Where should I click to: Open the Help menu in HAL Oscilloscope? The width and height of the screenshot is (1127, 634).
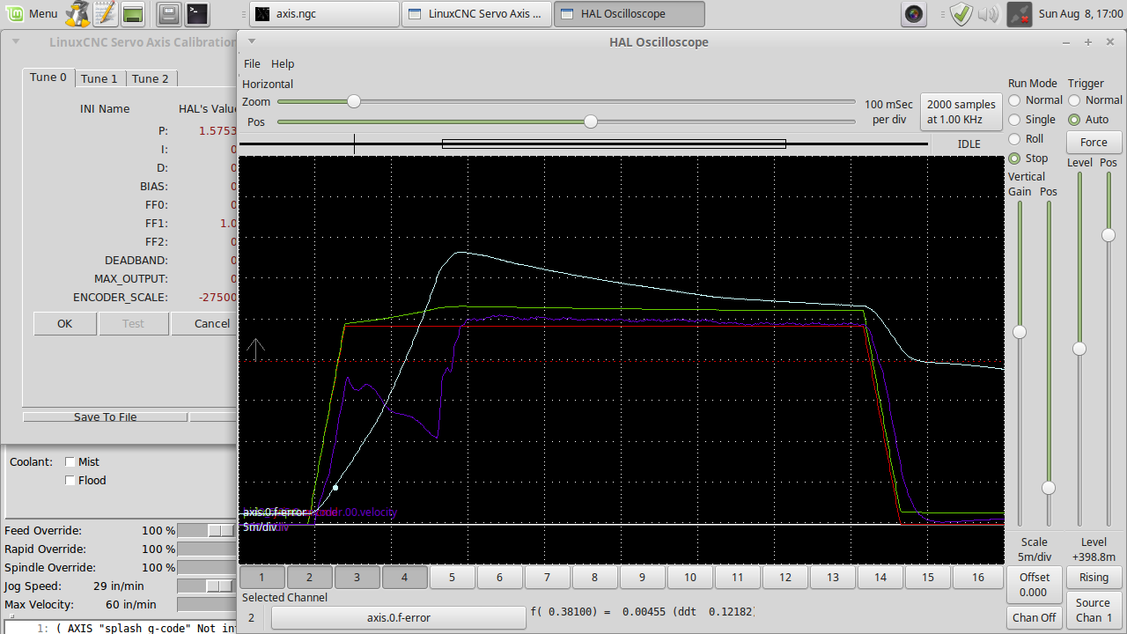[283, 63]
